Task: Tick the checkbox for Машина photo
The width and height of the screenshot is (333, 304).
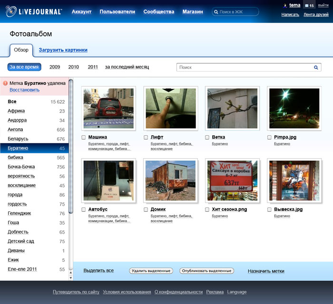Action: point(84,137)
